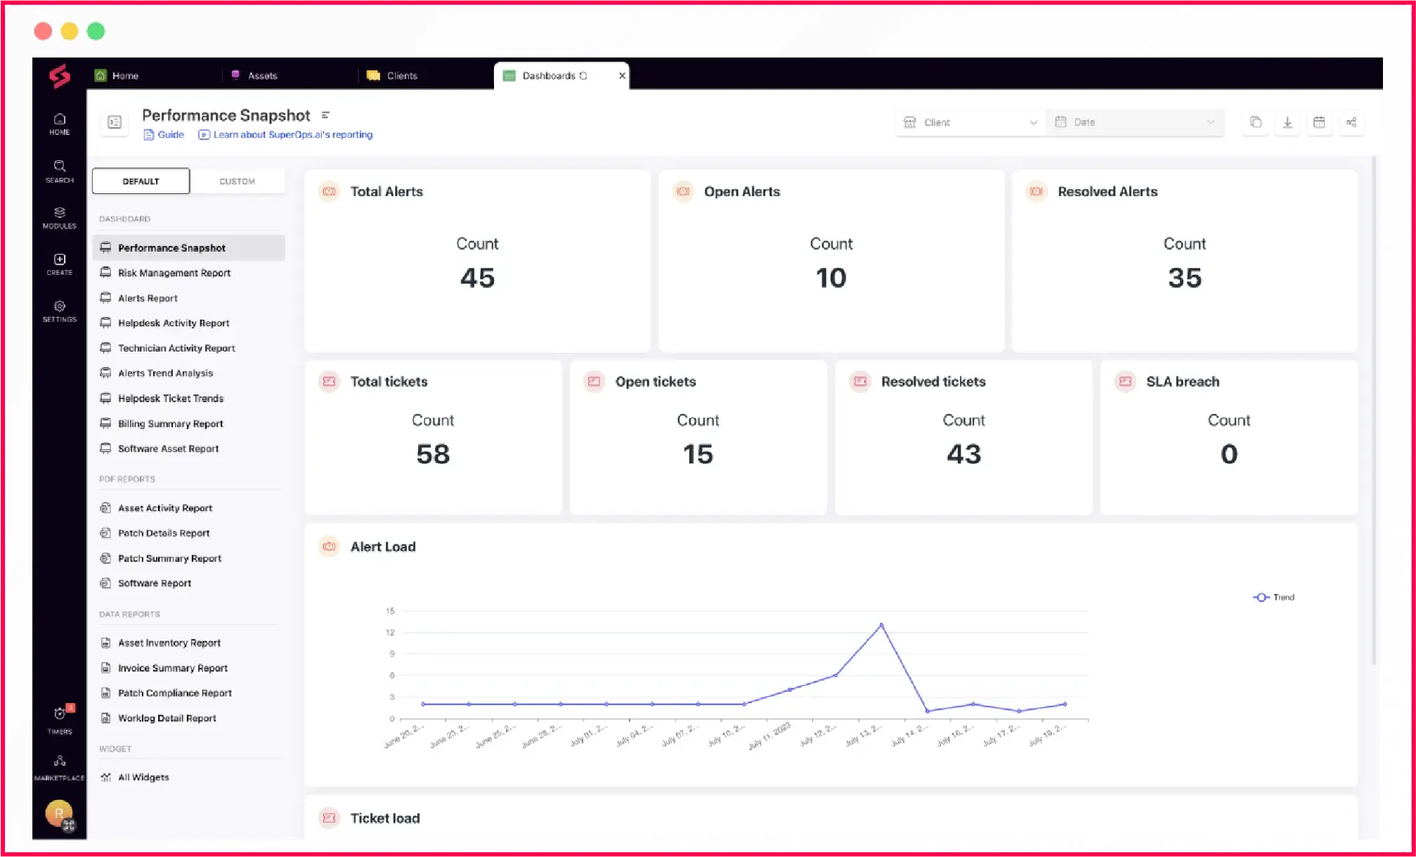Open Settings from the sidebar
The height and width of the screenshot is (857, 1416).
[59, 309]
